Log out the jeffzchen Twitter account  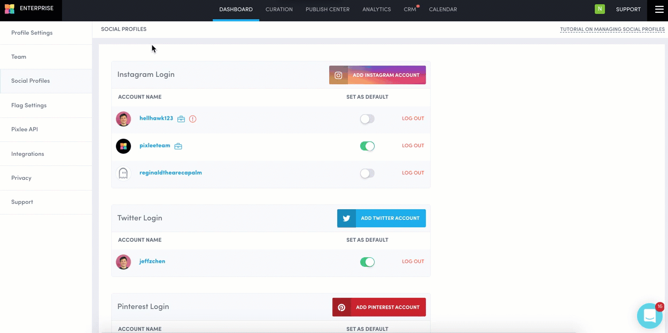(x=413, y=261)
